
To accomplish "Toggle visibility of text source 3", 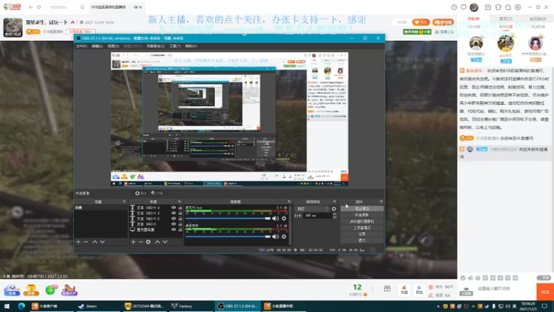I will [x=174, y=213].
